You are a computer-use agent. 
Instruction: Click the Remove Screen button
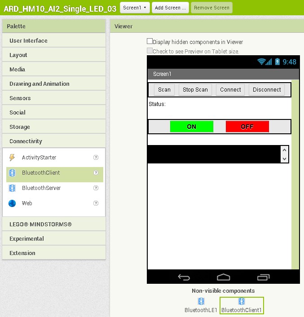[211, 8]
